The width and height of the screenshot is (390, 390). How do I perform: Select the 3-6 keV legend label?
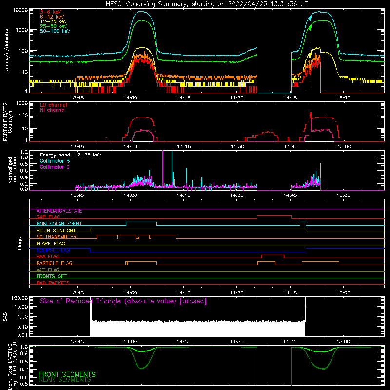pos(50,12)
